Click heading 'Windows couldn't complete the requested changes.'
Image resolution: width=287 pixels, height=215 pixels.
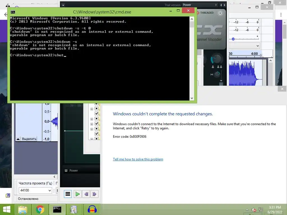coord(163,114)
